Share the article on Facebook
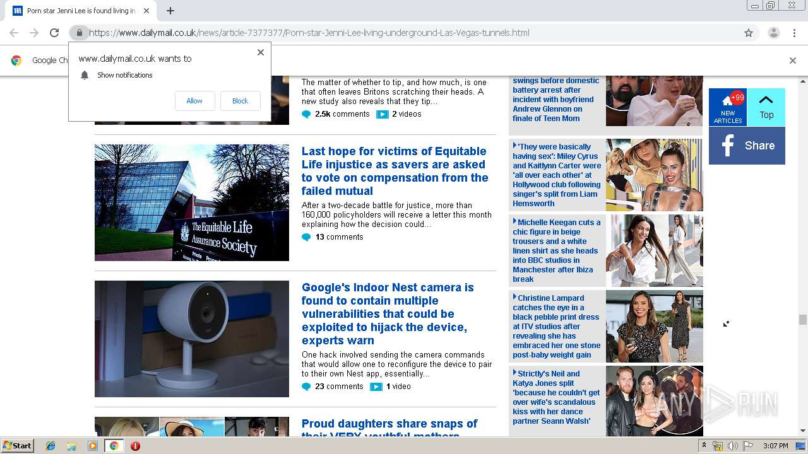This screenshot has height=454, width=808. pos(747,146)
